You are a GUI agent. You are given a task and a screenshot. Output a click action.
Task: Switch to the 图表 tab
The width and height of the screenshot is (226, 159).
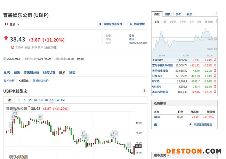[17, 72]
